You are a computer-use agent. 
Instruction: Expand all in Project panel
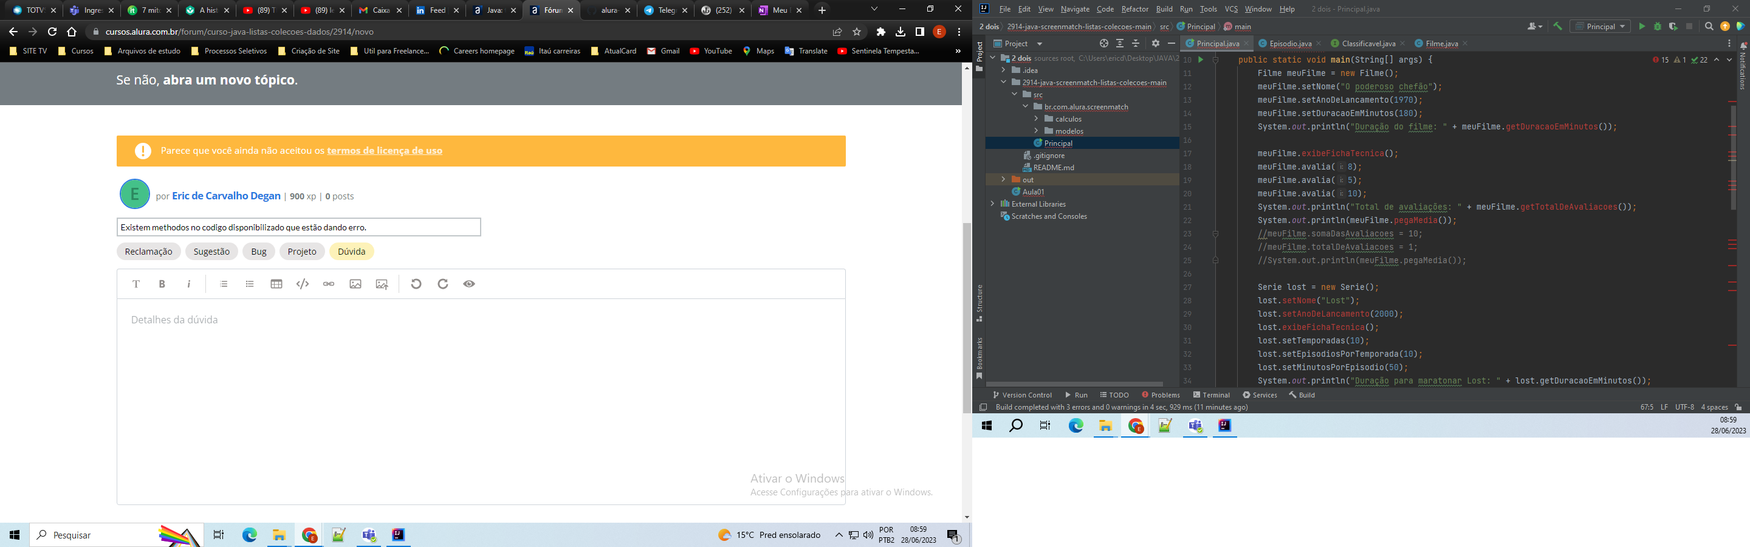1120,44
